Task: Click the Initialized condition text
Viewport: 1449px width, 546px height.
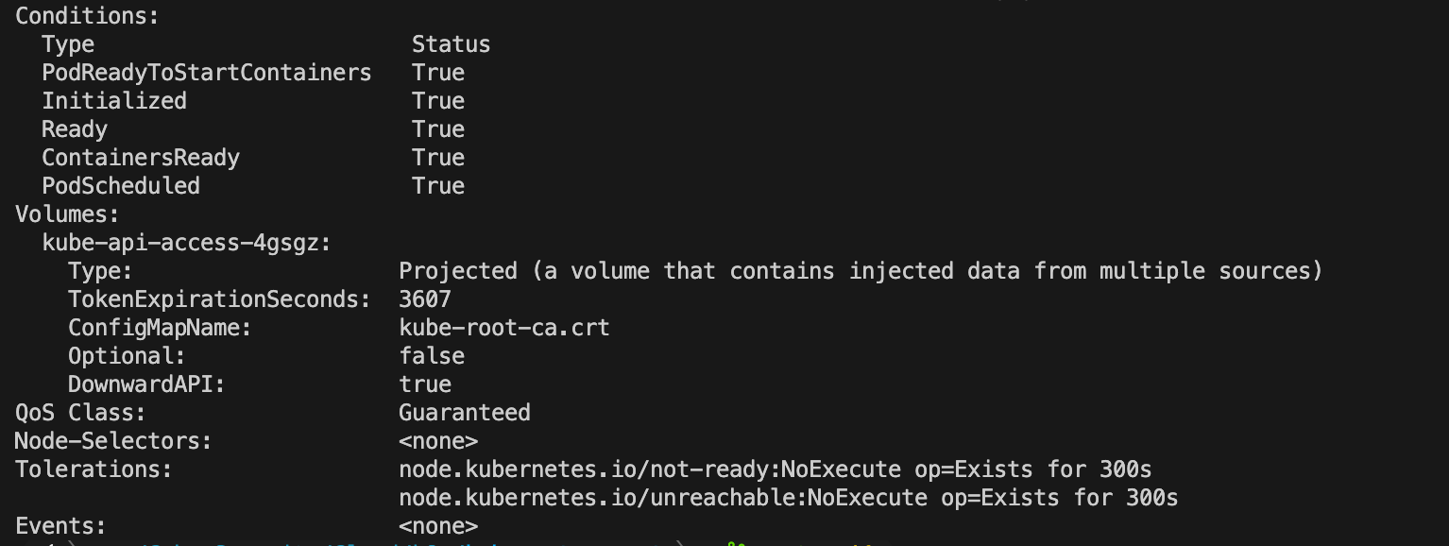Action: pyautogui.click(x=113, y=101)
